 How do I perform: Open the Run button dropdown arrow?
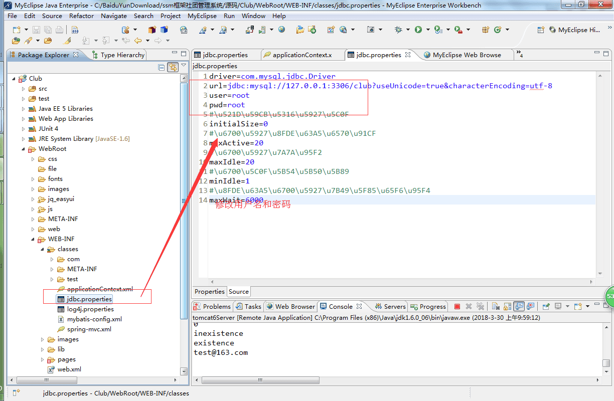pyautogui.click(x=428, y=30)
